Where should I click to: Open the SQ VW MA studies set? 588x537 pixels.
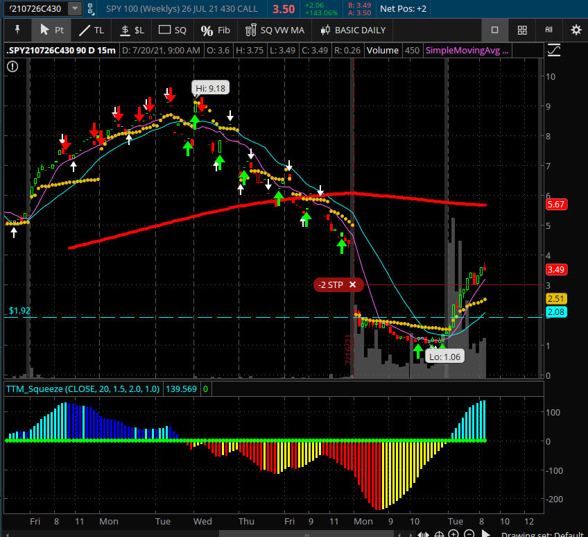click(275, 31)
